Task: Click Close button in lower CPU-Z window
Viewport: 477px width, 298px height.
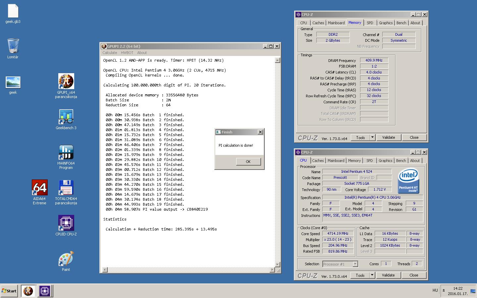Action: [x=414, y=275]
